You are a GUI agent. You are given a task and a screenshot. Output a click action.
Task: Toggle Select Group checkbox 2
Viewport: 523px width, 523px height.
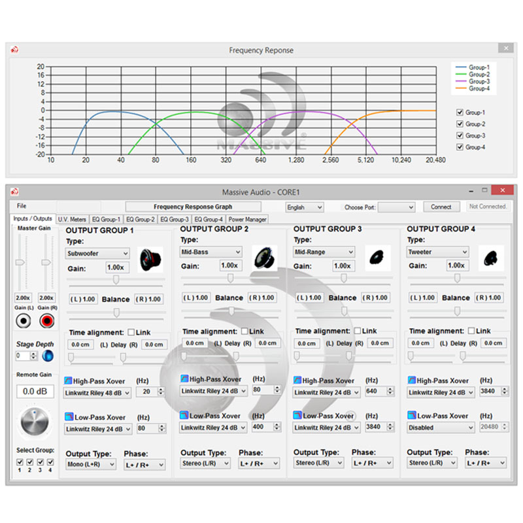coord(29,462)
